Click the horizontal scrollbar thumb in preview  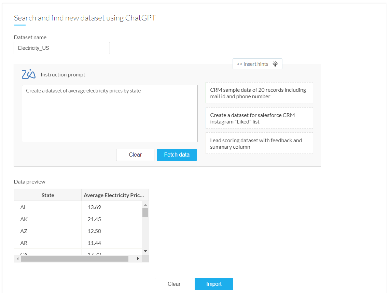(x=74, y=259)
